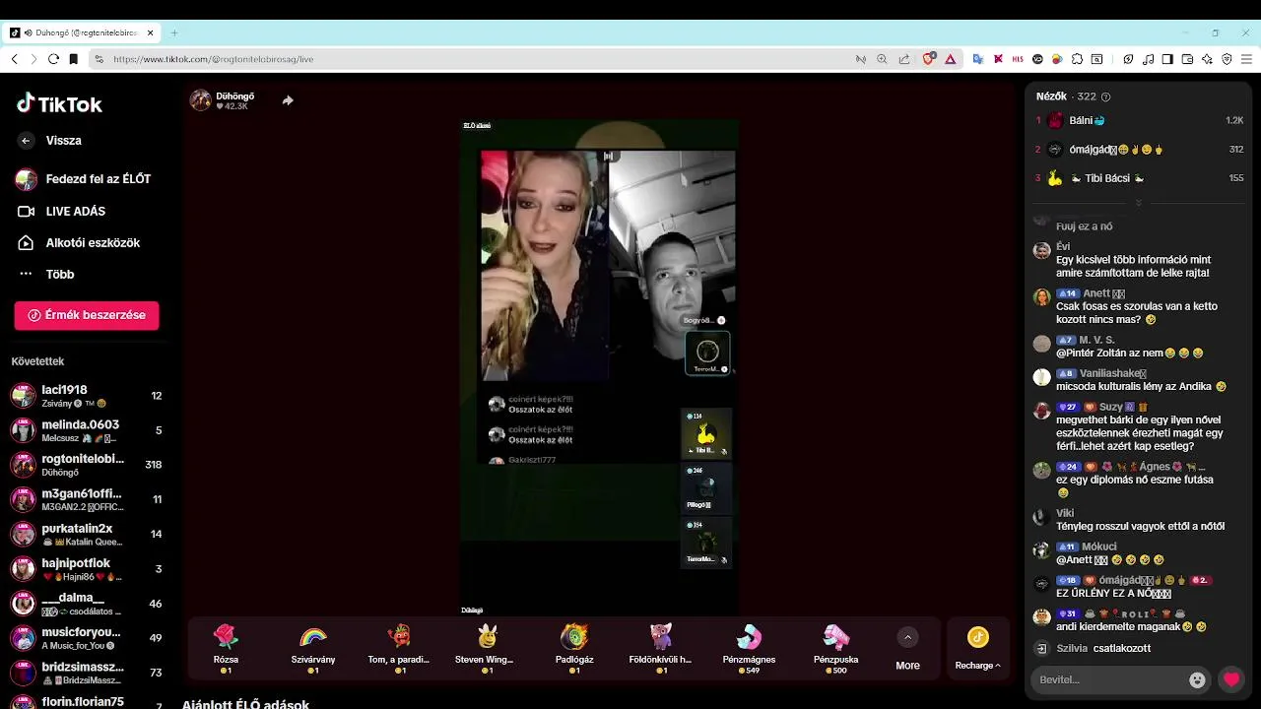Click the browser share page icon
The height and width of the screenshot is (709, 1261).
point(904,59)
